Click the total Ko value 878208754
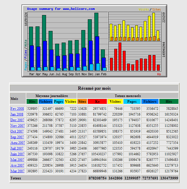This screenshot has height=189, width=187. (97, 178)
